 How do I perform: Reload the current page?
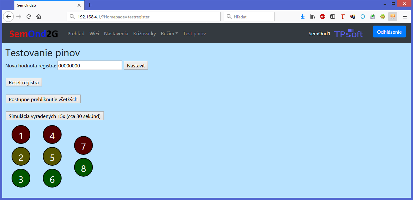(x=29, y=17)
